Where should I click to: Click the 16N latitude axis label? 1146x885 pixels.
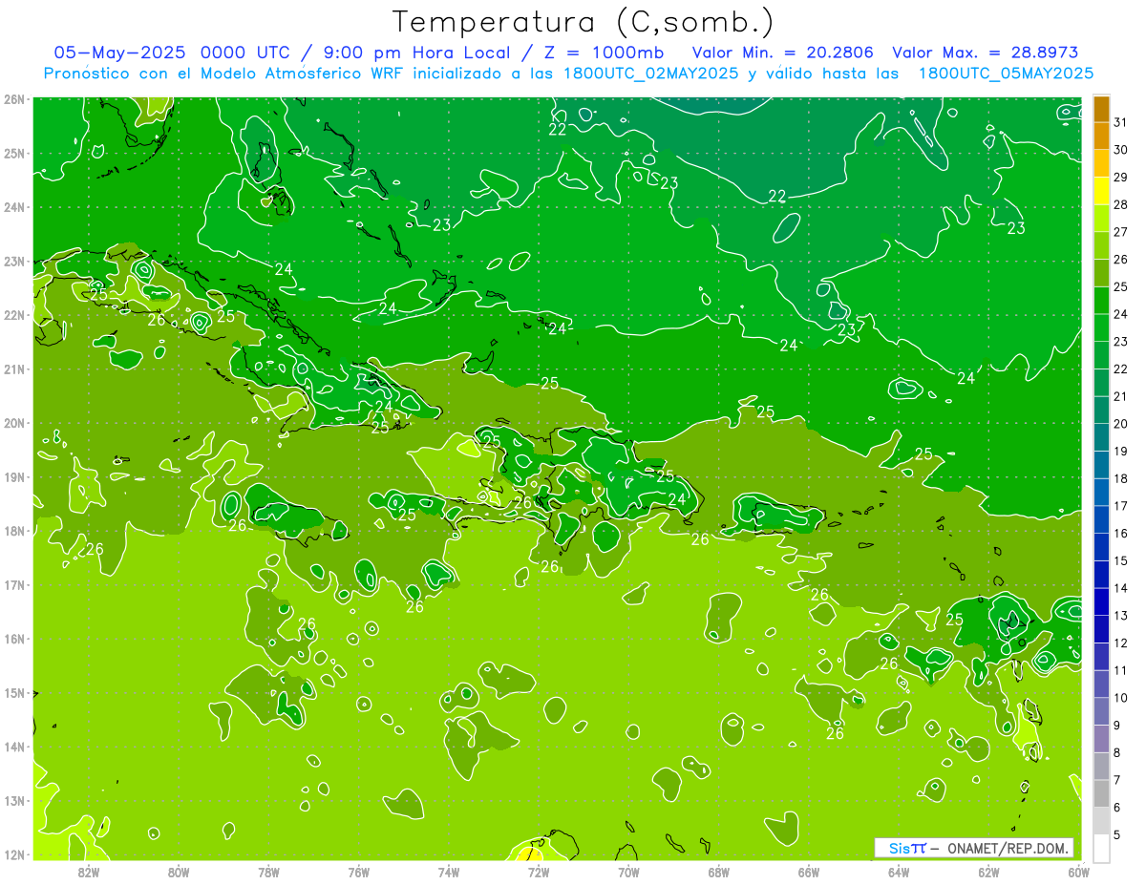pyautogui.click(x=15, y=639)
